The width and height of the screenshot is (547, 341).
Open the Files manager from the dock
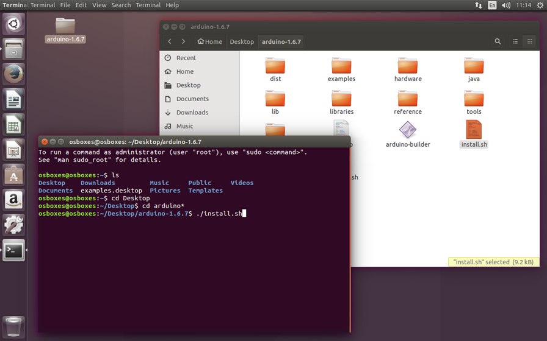(x=13, y=49)
